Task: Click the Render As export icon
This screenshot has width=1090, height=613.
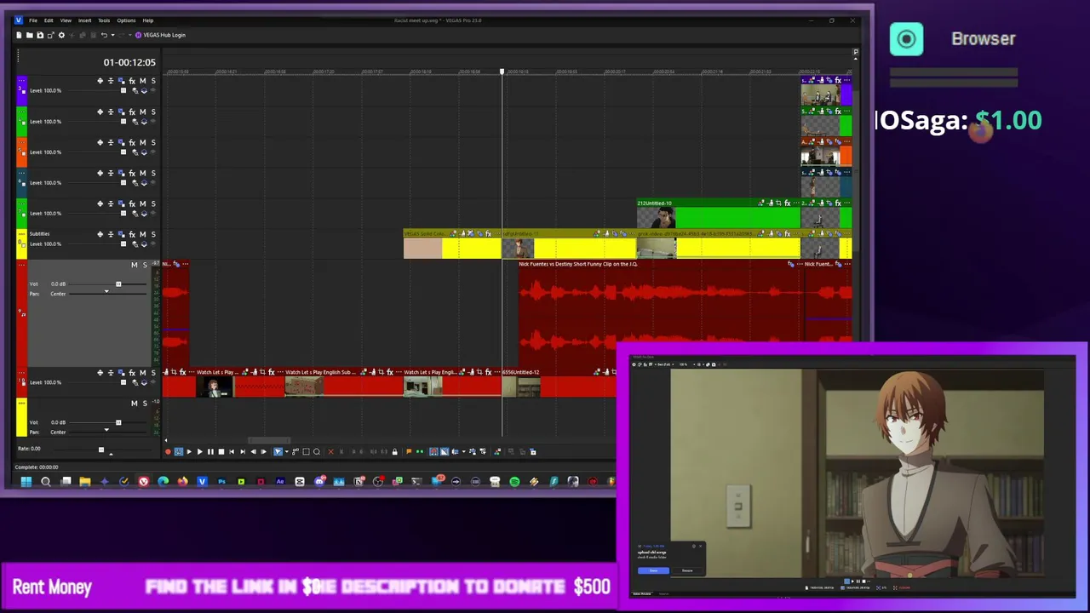Action: (50, 35)
